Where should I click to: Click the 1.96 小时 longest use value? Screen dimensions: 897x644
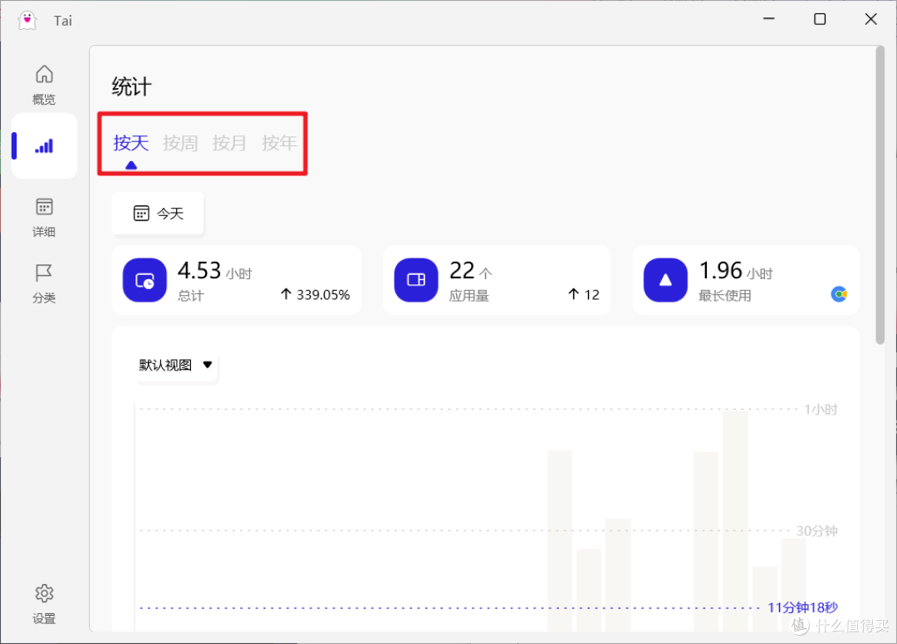click(736, 271)
